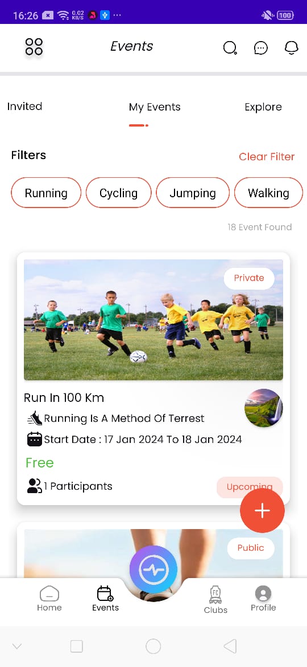Open the chat messages icon
This screenshot has height=667, width=307.
pyautogui.click(x=261, y=48)
